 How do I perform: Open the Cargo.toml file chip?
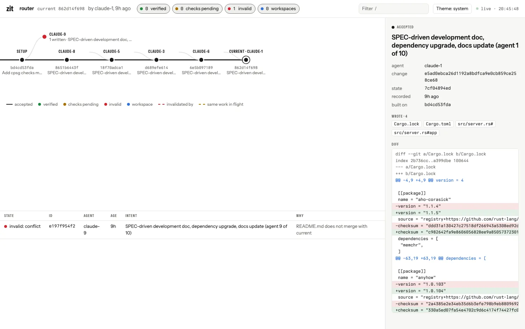(438, 124)
